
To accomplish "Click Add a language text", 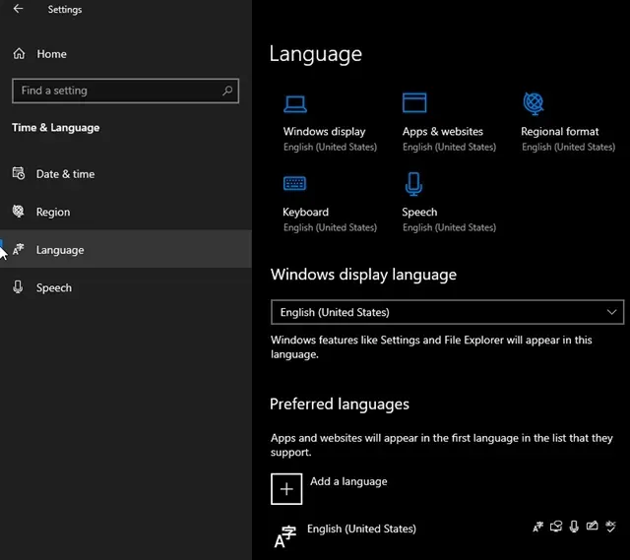I will pyautogui.click(x=348, y=481).
